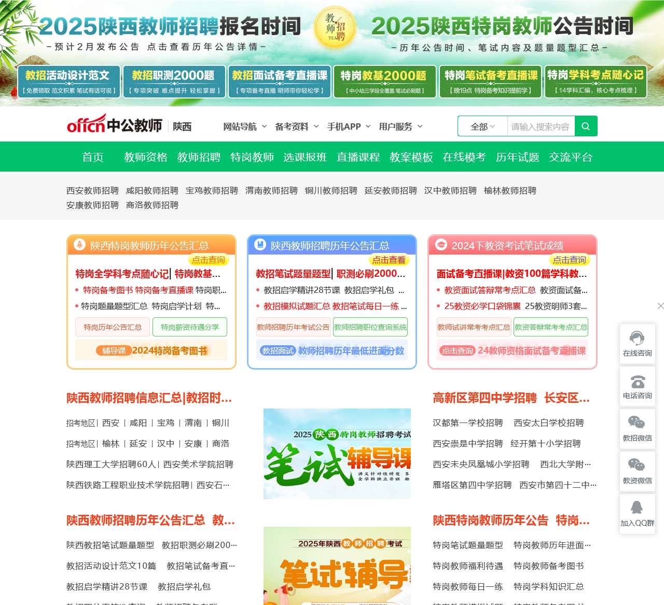Click the 点击查询 tag on 特岗 card
Image resolution: width=664 pixels, height=605 pixels.
pyautogui.click(x=209, y=260)
